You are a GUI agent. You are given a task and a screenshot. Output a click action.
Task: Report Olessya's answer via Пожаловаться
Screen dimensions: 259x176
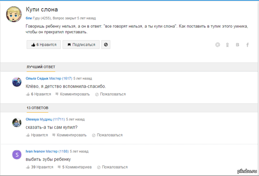107,135
